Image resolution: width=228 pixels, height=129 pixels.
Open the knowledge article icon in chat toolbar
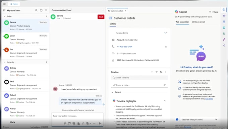tap(74, 123)
